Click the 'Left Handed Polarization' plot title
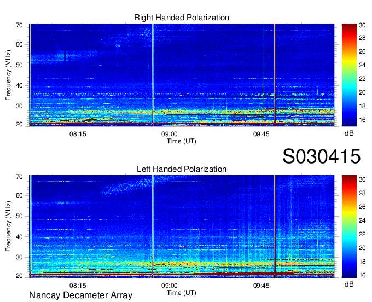The height and width of the screenshot is (302, 372). 182,169
